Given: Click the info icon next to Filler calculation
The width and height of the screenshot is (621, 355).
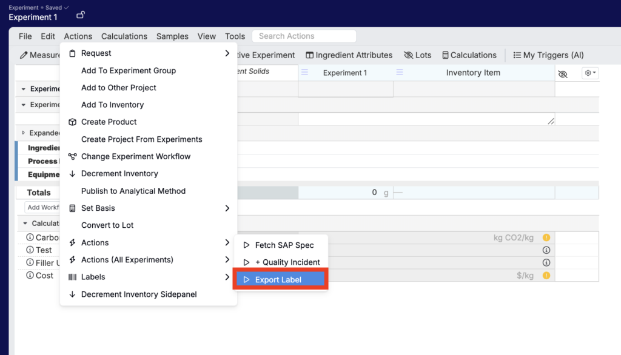Looking at the screenshot, I should point(30,262).
